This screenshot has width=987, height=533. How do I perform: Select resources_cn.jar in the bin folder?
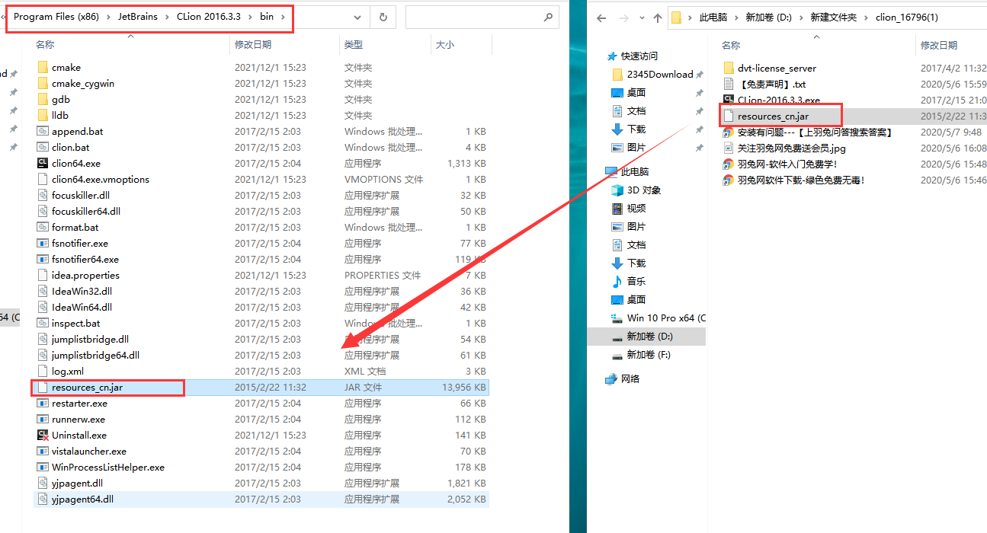click(x=87, y=388)
